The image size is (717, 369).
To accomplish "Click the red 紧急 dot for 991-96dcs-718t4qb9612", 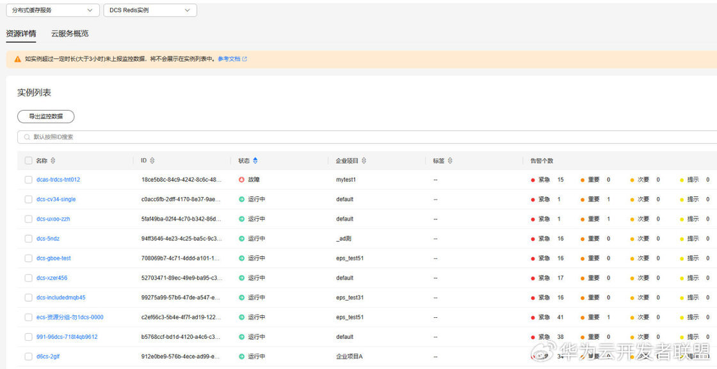I will (x=533, y=337).
